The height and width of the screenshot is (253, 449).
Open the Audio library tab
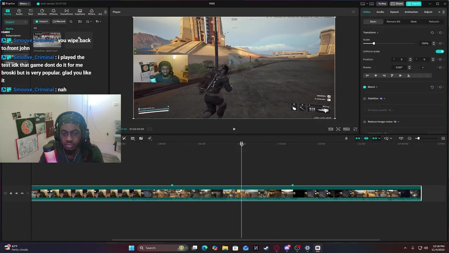tap(19, 12)
